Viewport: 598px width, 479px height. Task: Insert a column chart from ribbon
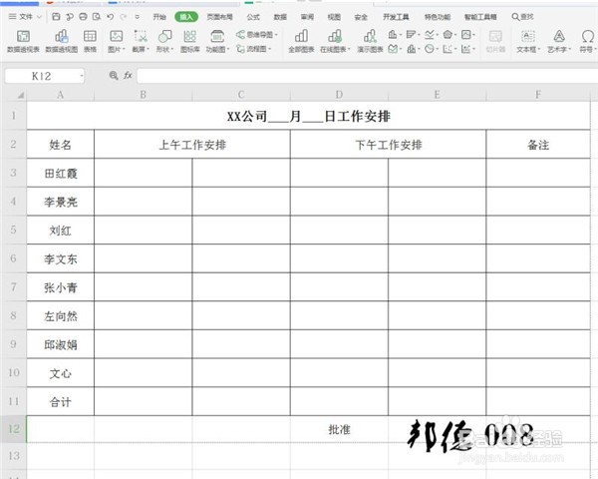pyautogui.click(x=395, y=35)
